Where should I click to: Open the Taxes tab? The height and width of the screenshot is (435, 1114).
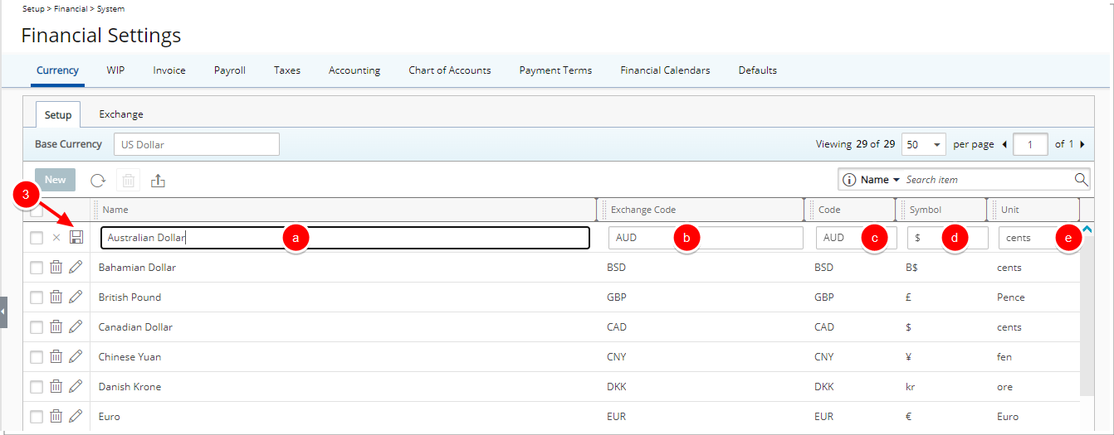(x=287, y=70)
